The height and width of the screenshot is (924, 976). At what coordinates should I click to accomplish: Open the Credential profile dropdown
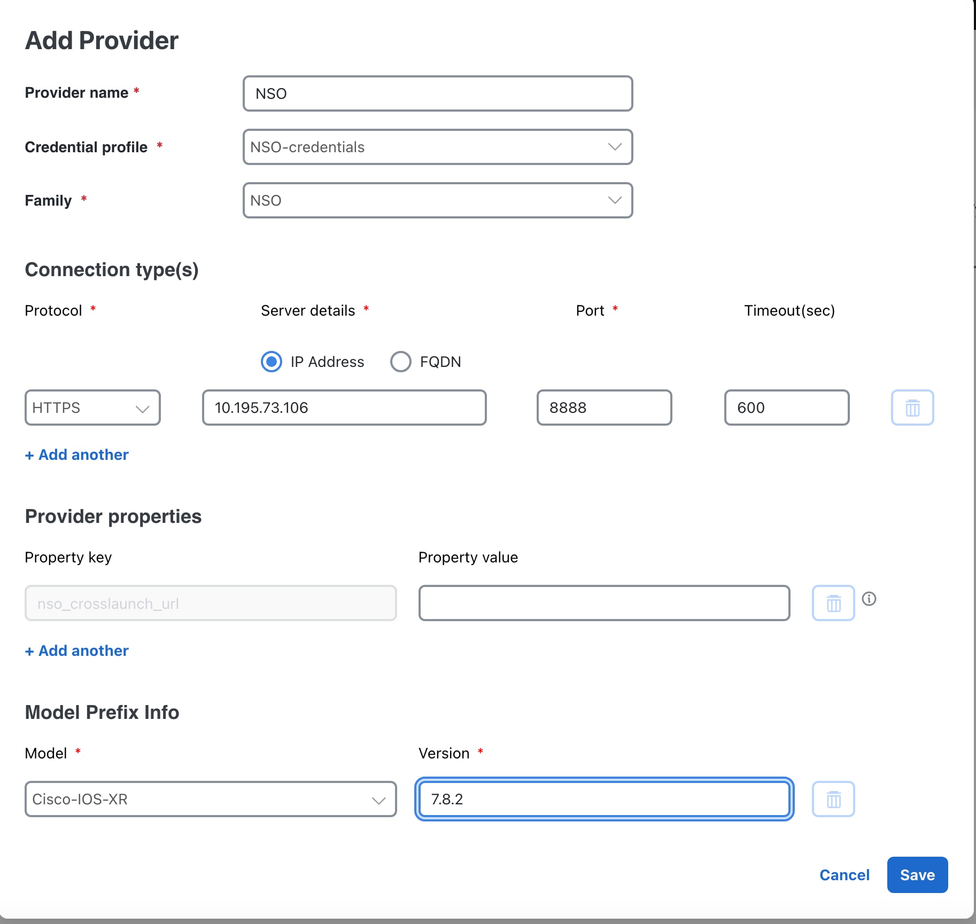coord(438,147)
